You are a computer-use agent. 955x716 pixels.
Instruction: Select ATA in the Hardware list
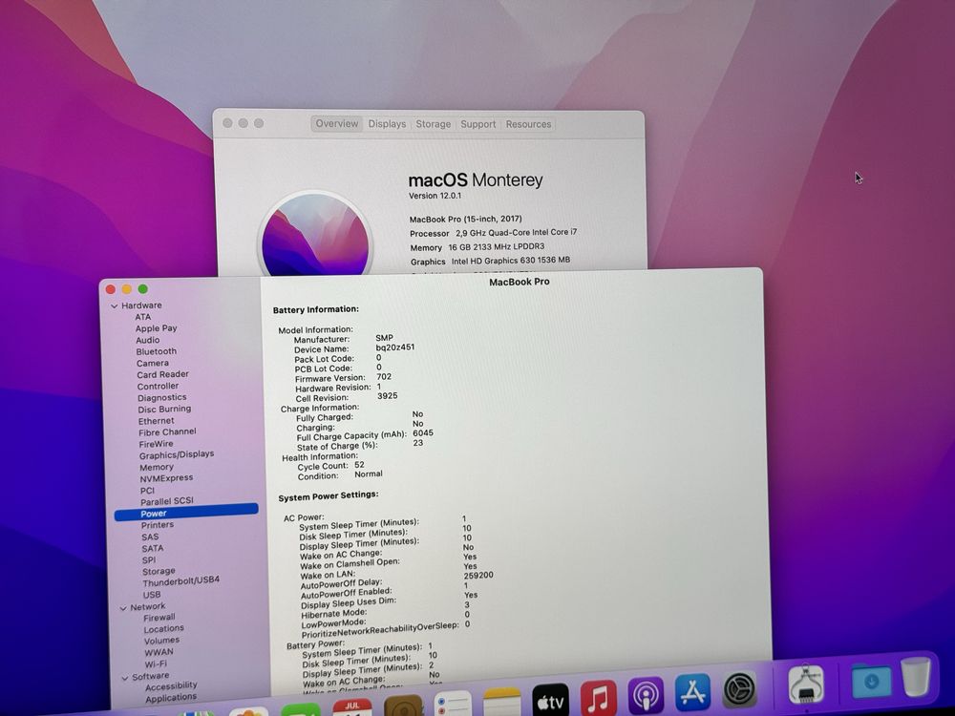pyautogui.click(x=142, y=317)
